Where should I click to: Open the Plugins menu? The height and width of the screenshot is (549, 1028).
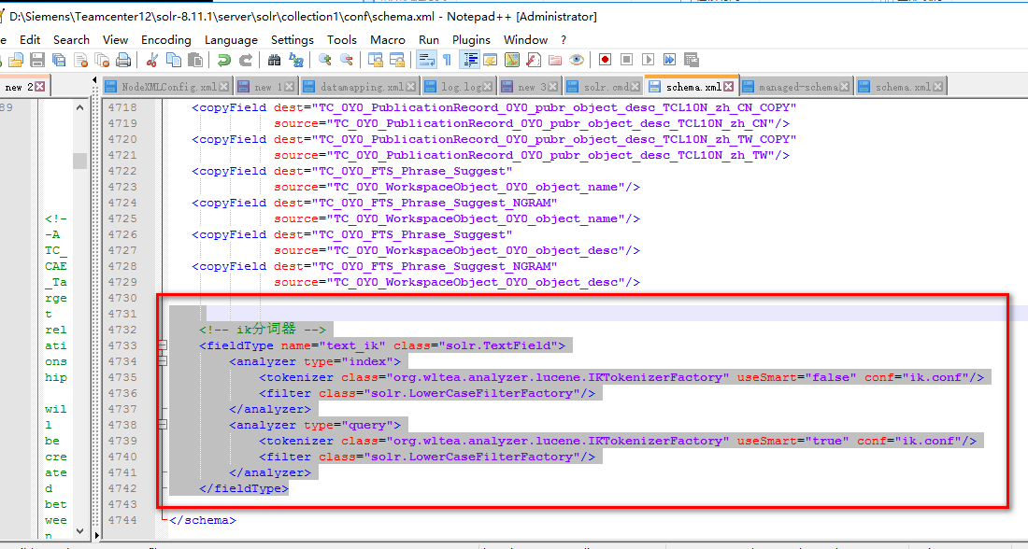pyautogui.click(x=471, y=40)
